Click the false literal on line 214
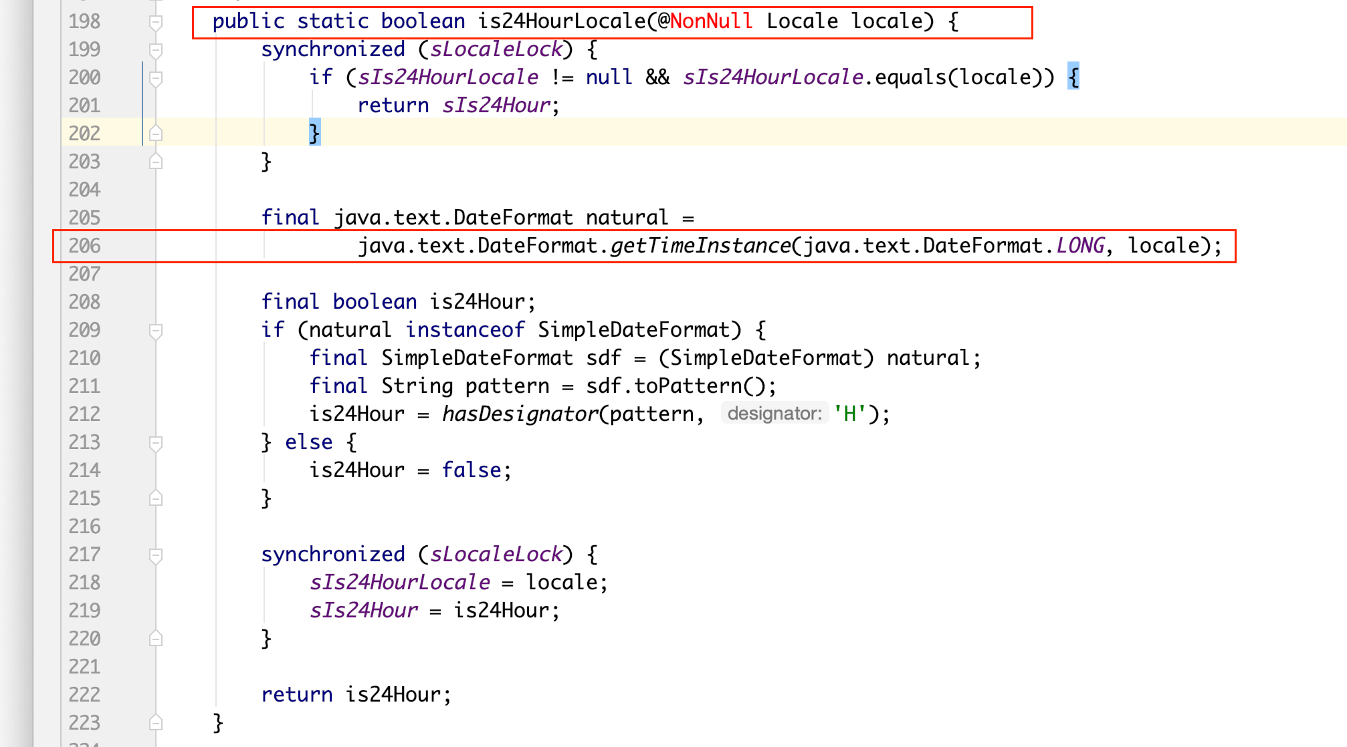 (472, 470)
